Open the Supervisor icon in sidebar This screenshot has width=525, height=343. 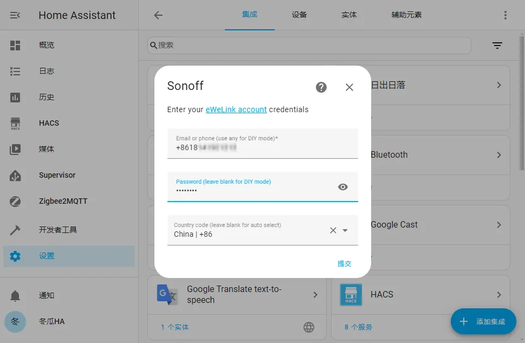tap(15, 176)
